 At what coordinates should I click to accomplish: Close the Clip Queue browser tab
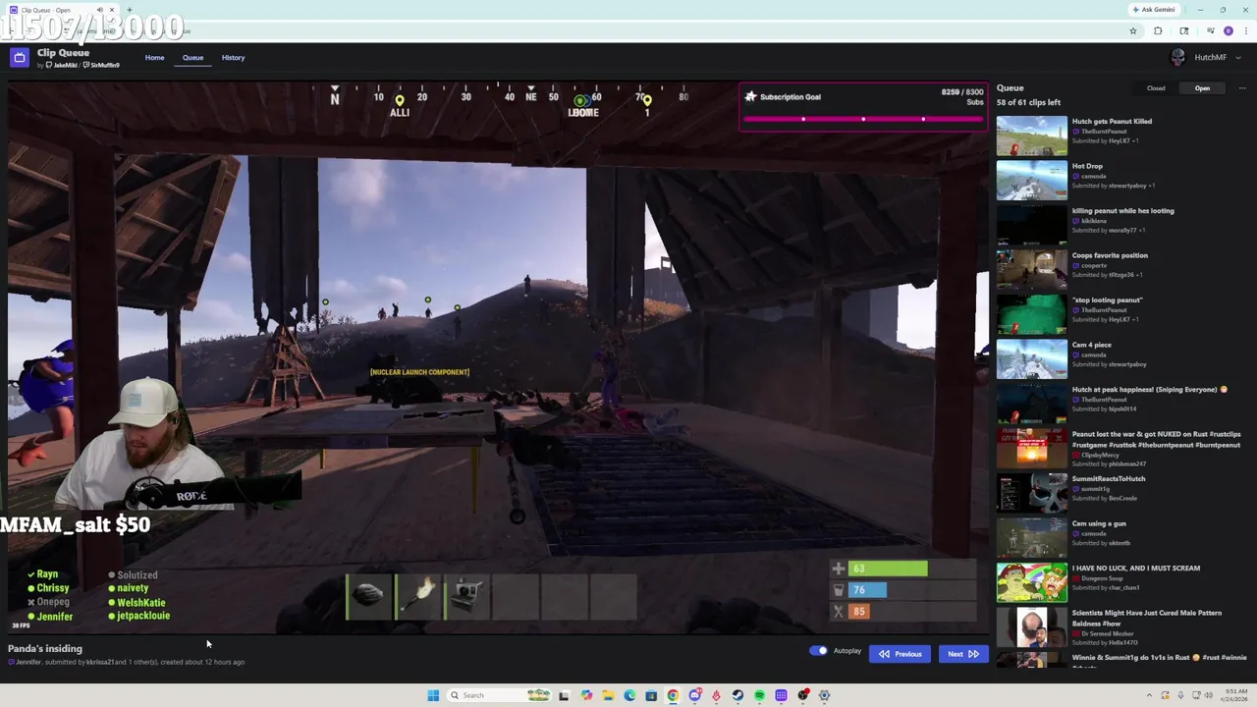coord(111,10)
